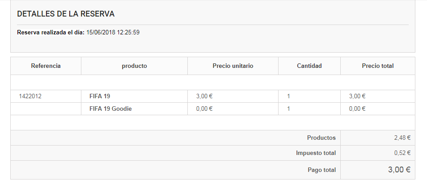This screenshot has width=427, height=188.
Task: Select reference number 1422012
Action: coord(30,96)
